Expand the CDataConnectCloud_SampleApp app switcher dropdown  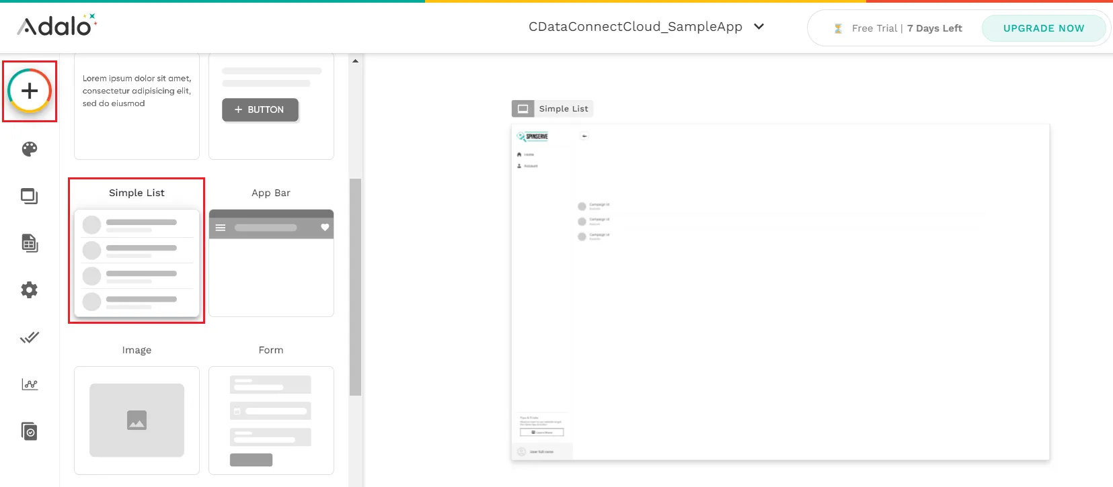pos(759,27)
